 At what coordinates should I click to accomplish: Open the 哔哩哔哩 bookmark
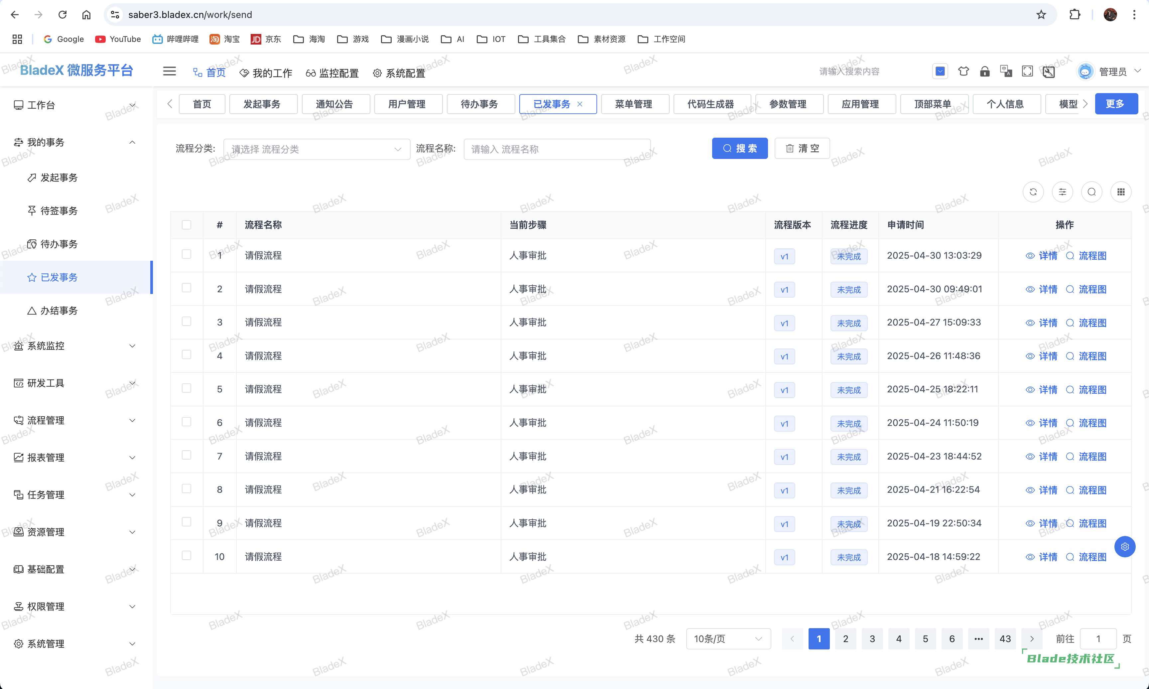(176, 39)
